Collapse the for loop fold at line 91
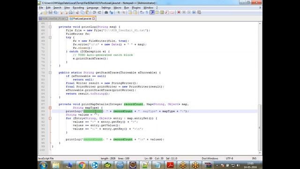Screen dimensions: 300x169 pyautogui.click(x=50, y=118)
